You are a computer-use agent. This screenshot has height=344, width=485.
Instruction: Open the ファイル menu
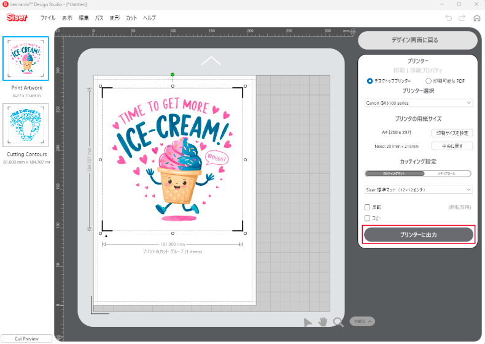click(48, 18)
